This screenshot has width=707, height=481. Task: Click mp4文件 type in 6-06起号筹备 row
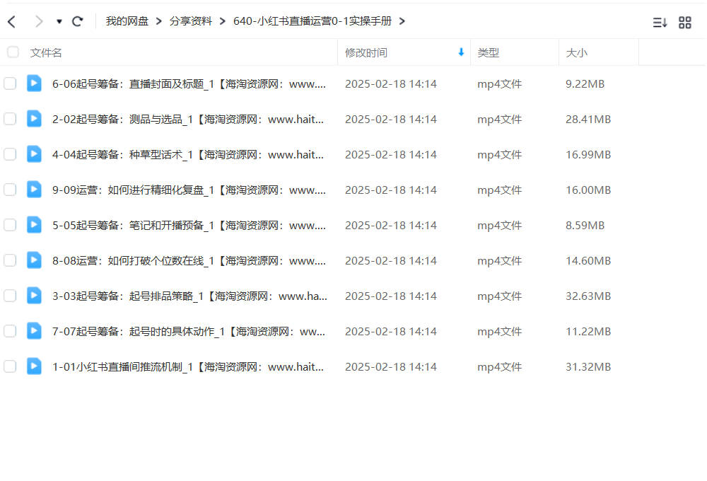tap(500, 84)
